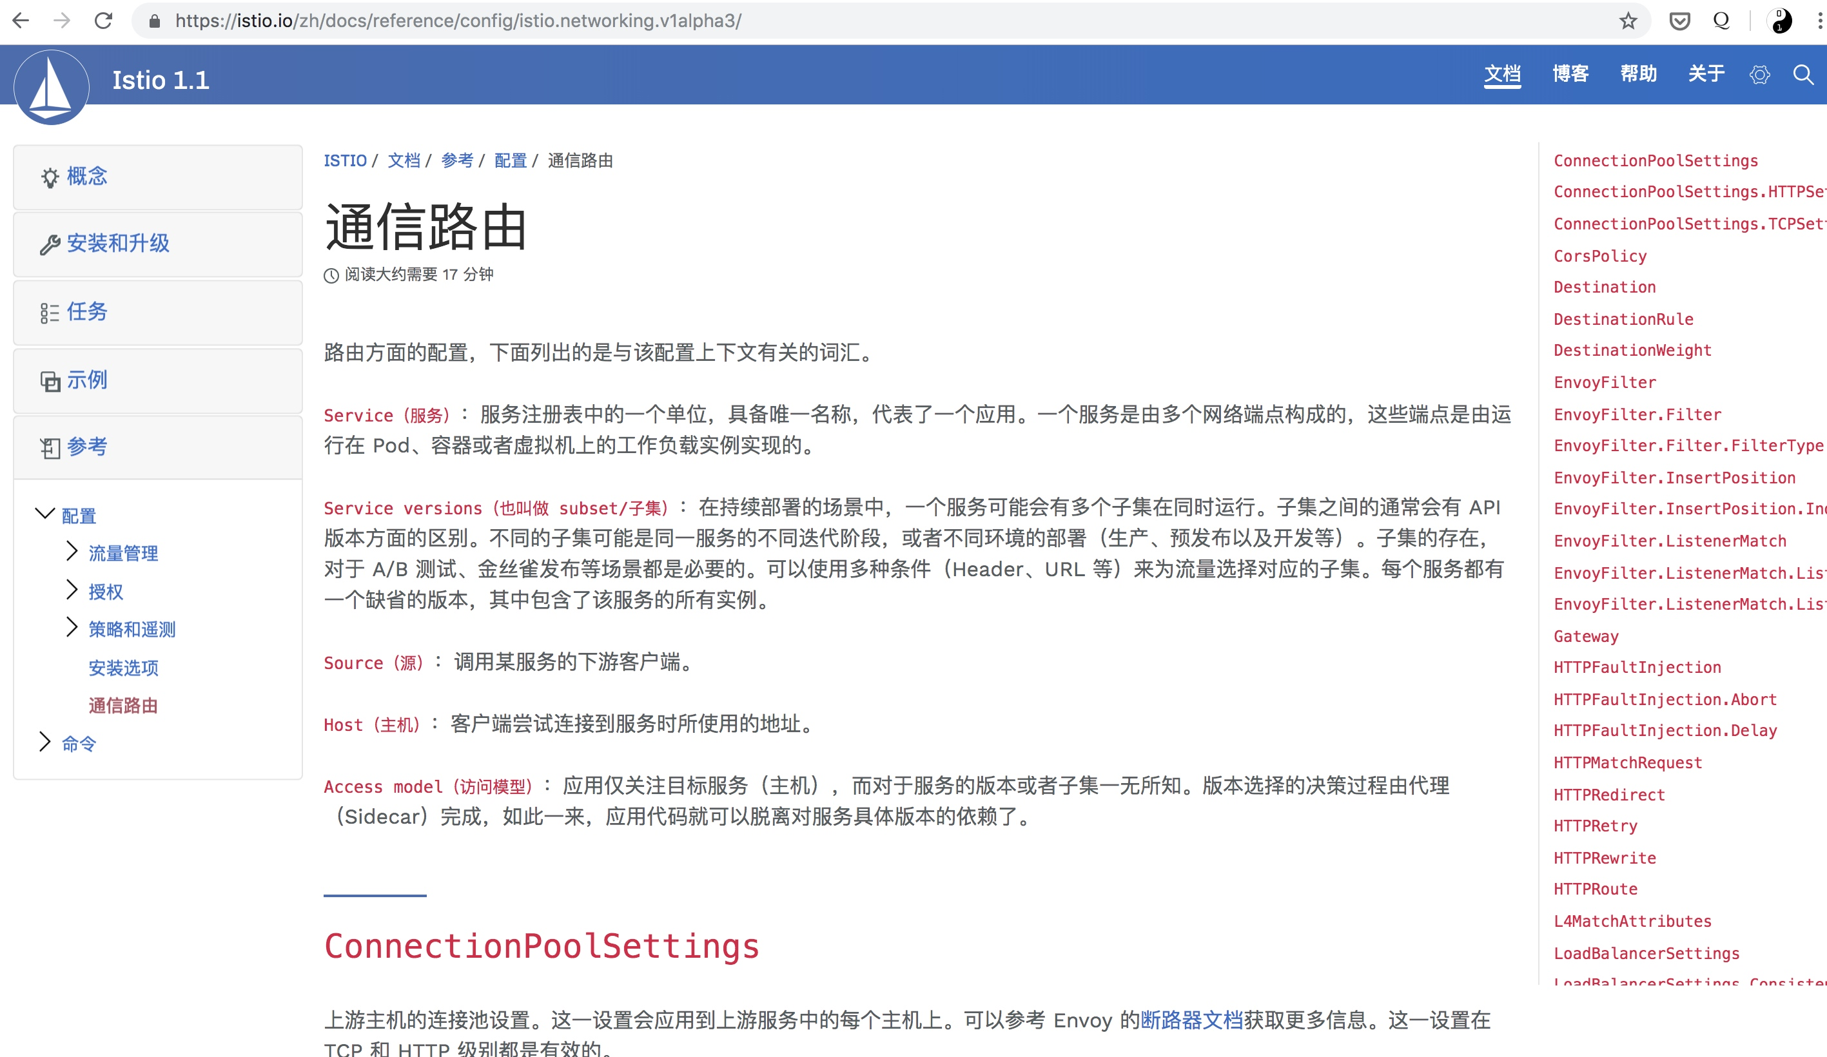Open the 断路器文档 hyperlink

1192,1020
